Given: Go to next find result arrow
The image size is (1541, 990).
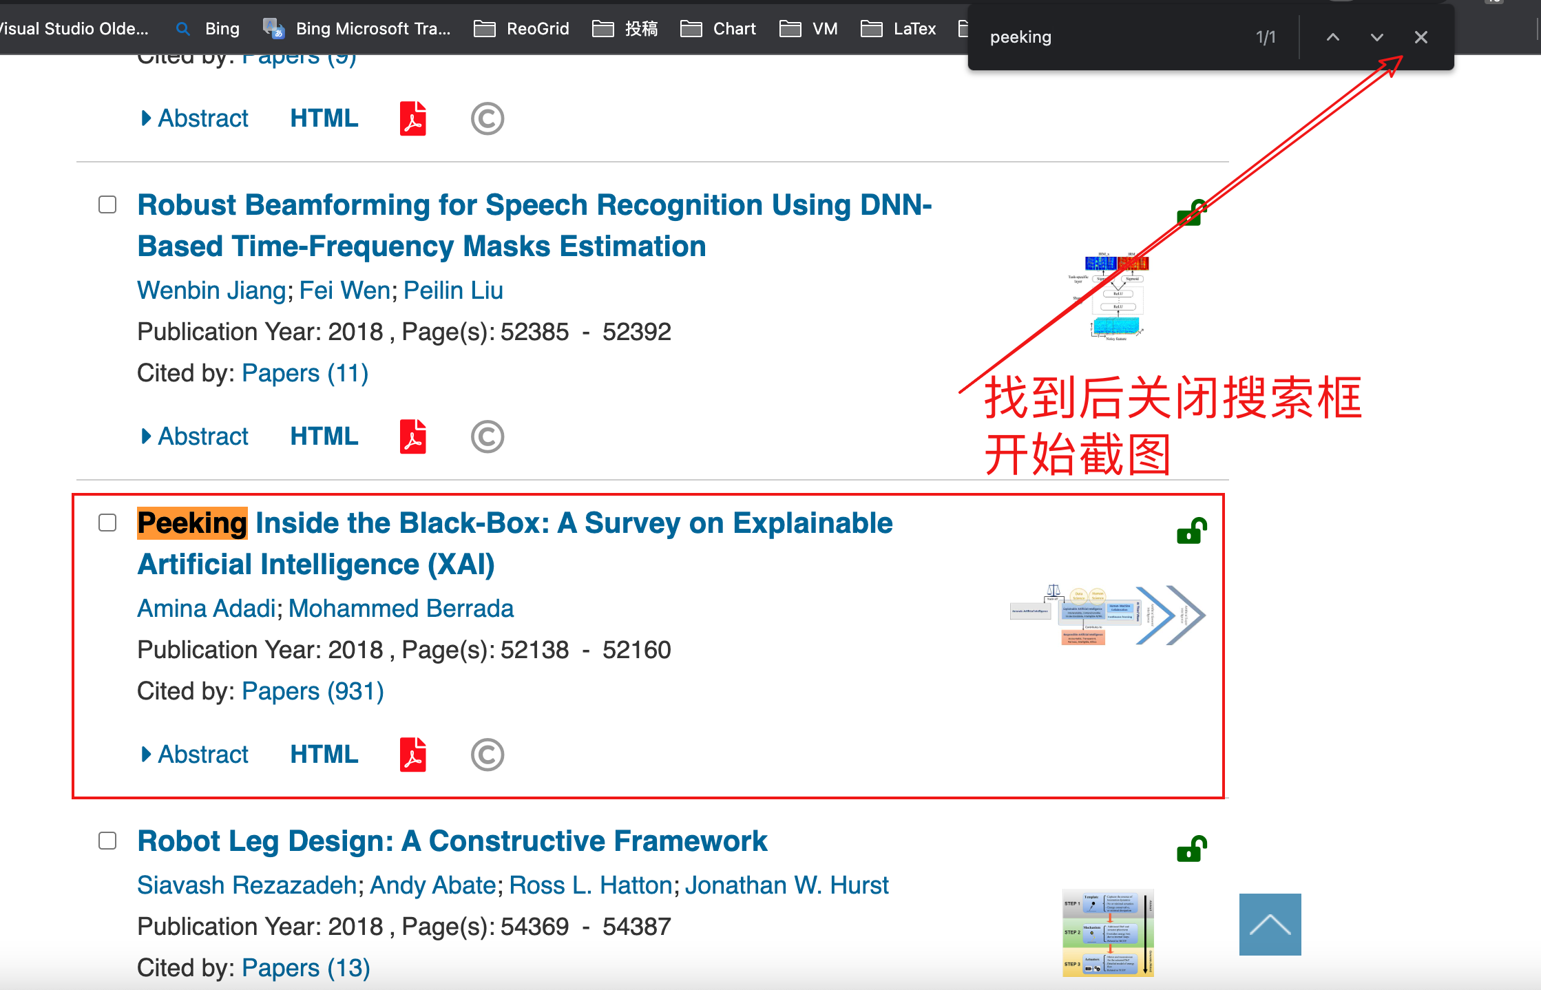Looking at the screenshot, I should [x=1377, y=37].
